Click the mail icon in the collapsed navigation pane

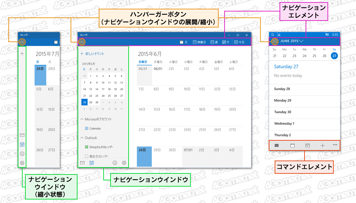(22, 135)
